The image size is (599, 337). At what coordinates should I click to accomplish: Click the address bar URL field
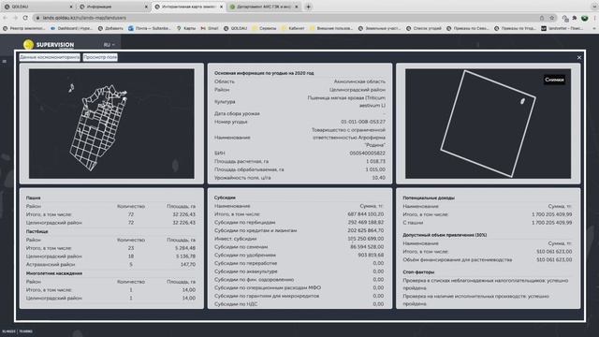point(286,18)
